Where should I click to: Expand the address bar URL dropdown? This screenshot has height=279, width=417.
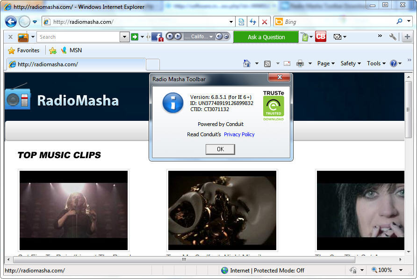231,22
